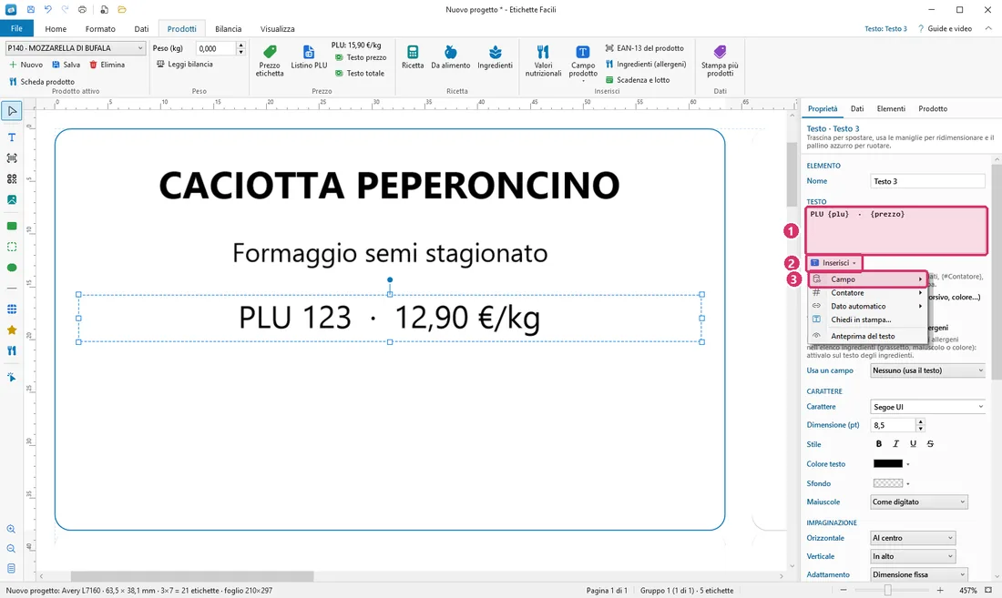Viewport: 1002px width, 598px height.
Task: Select the star symbol tool
Action: (x=12, y=330)
